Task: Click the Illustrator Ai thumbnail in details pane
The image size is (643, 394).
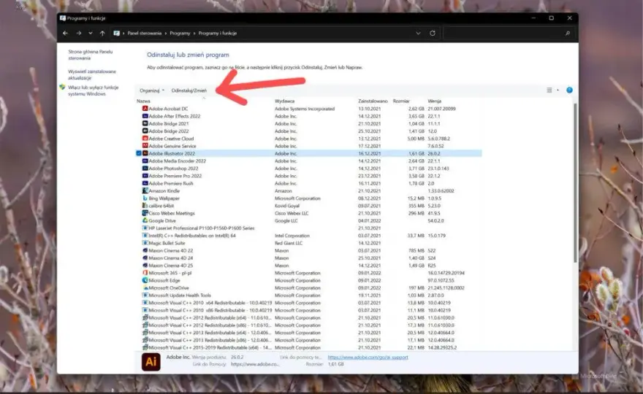Action: 151,361
